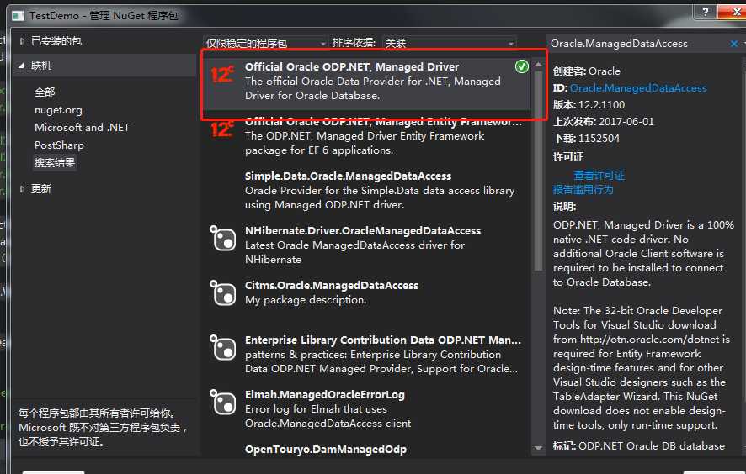Select 全部 under 联机

45,92
